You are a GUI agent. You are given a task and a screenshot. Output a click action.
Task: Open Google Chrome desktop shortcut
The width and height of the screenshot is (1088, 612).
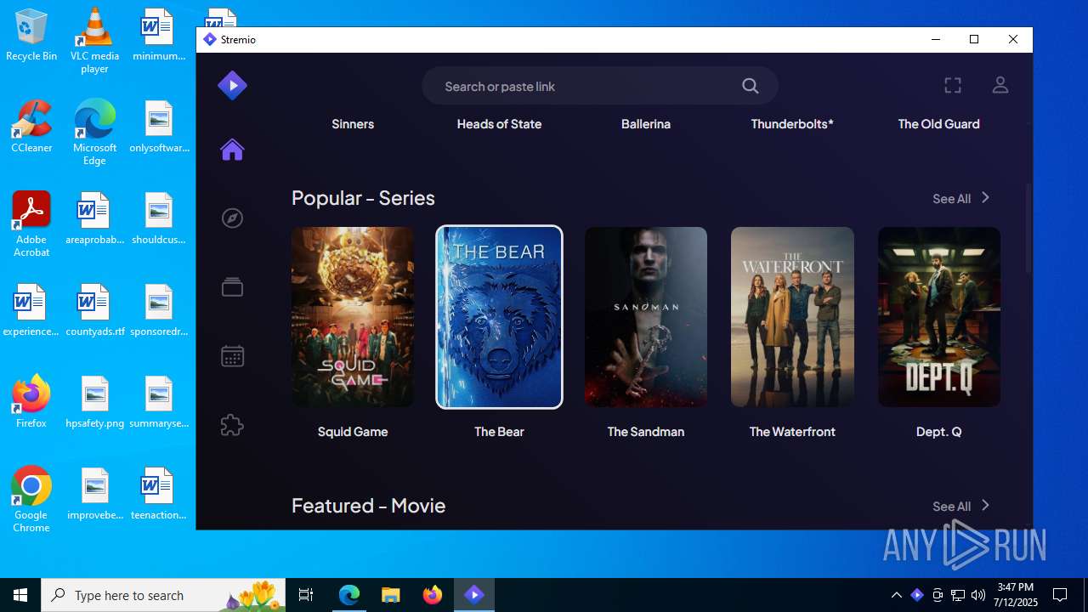coord(31,500)
